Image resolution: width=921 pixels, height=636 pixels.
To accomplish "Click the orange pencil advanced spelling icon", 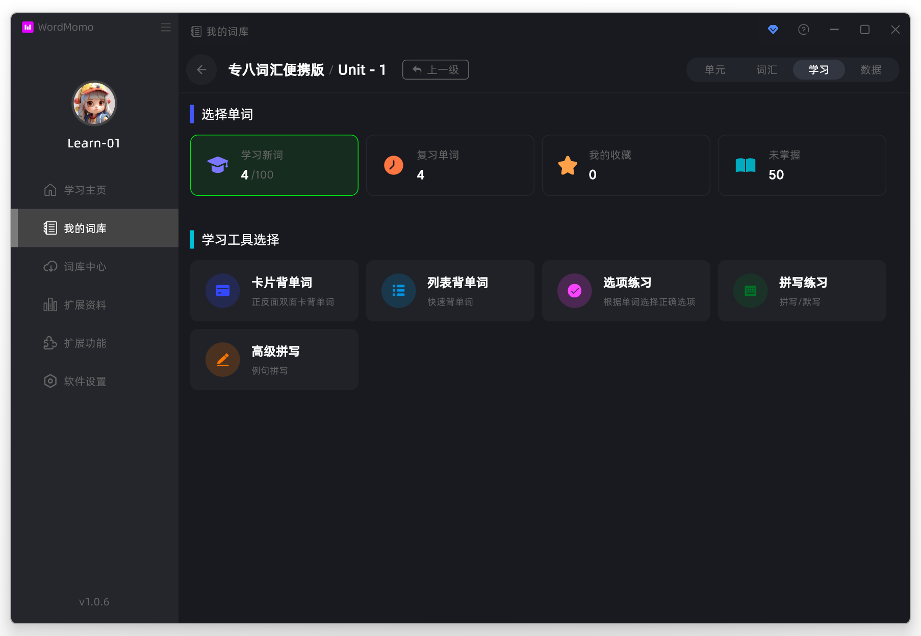I will pyautogui.click(x=222, y=360).
